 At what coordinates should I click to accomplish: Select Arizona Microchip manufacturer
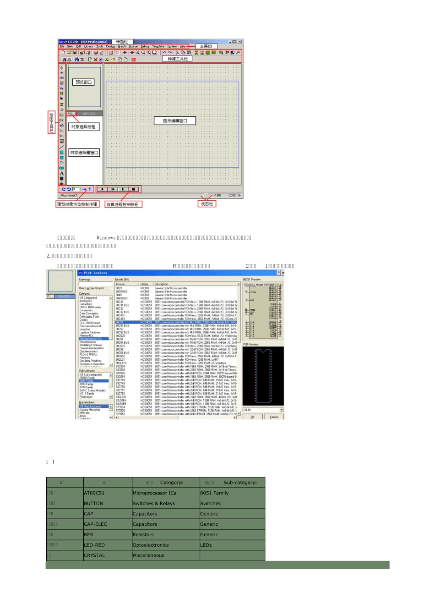point(90,410)
